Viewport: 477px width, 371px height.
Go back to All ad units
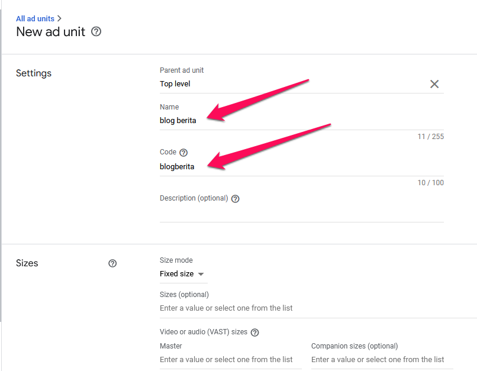pyautogui.click(x=35, y=18)
